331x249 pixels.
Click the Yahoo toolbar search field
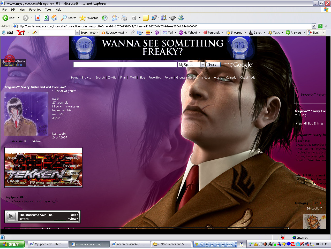(x=57, y=33)
